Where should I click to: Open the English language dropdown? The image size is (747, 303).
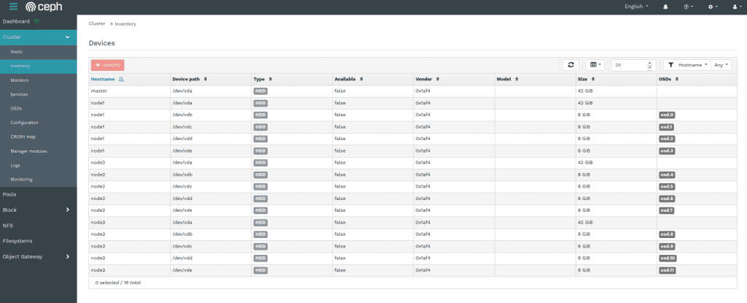point(636,7)
